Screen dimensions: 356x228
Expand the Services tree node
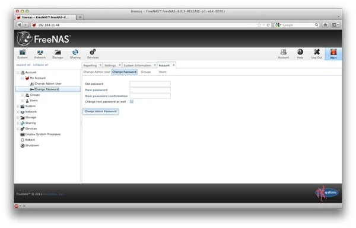[x=18, y=129]
